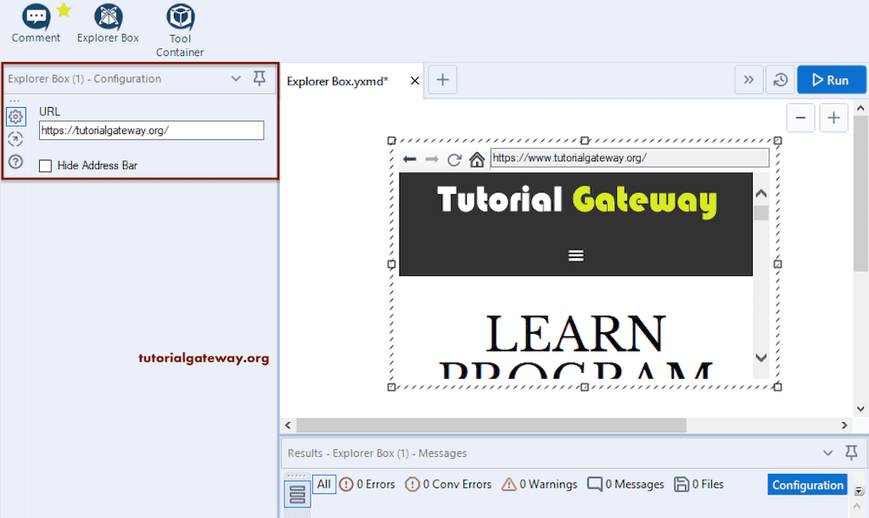
Task: Select the Tool Container icon
Action: click(x=179, y=19)
